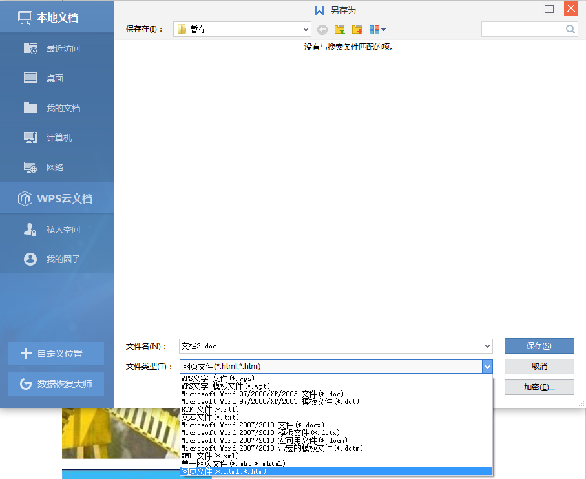
Task: Choose Word 2007/2010 模板文件 (*.dotx) type
Action: click(337, 432)
